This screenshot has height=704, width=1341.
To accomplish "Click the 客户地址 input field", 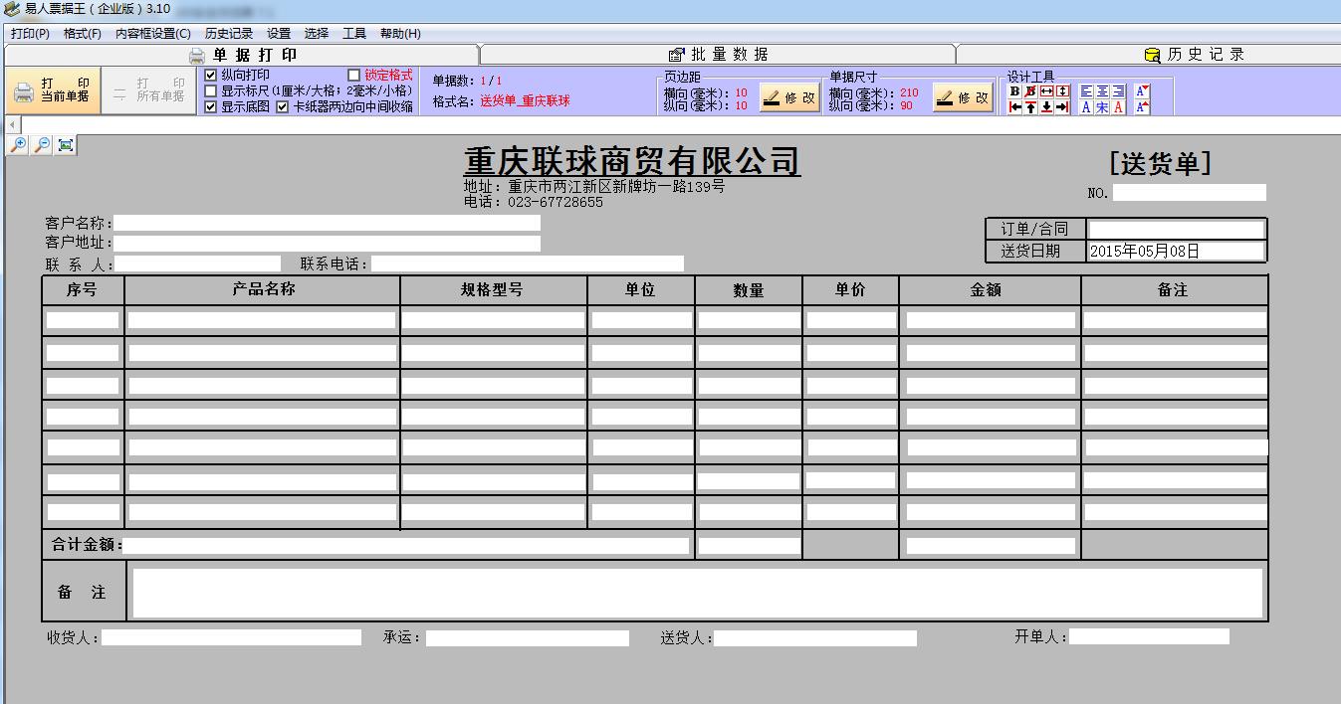I will tap(327, 243).
